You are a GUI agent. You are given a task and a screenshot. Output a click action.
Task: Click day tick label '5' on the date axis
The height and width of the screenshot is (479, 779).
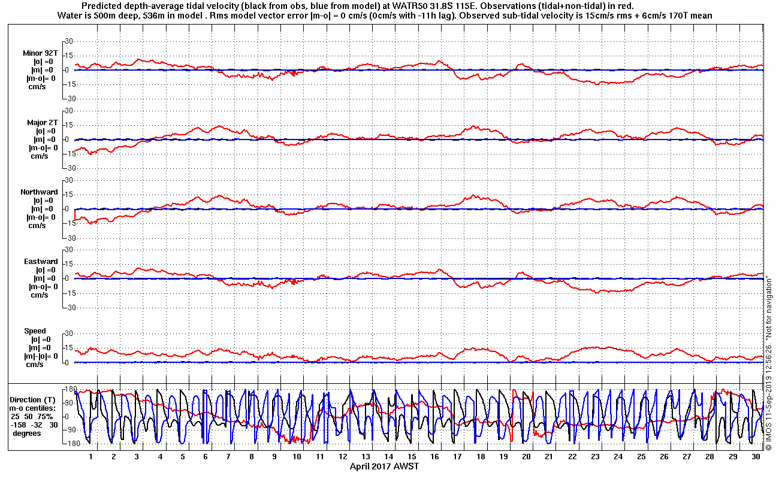(x=183, y=456)
